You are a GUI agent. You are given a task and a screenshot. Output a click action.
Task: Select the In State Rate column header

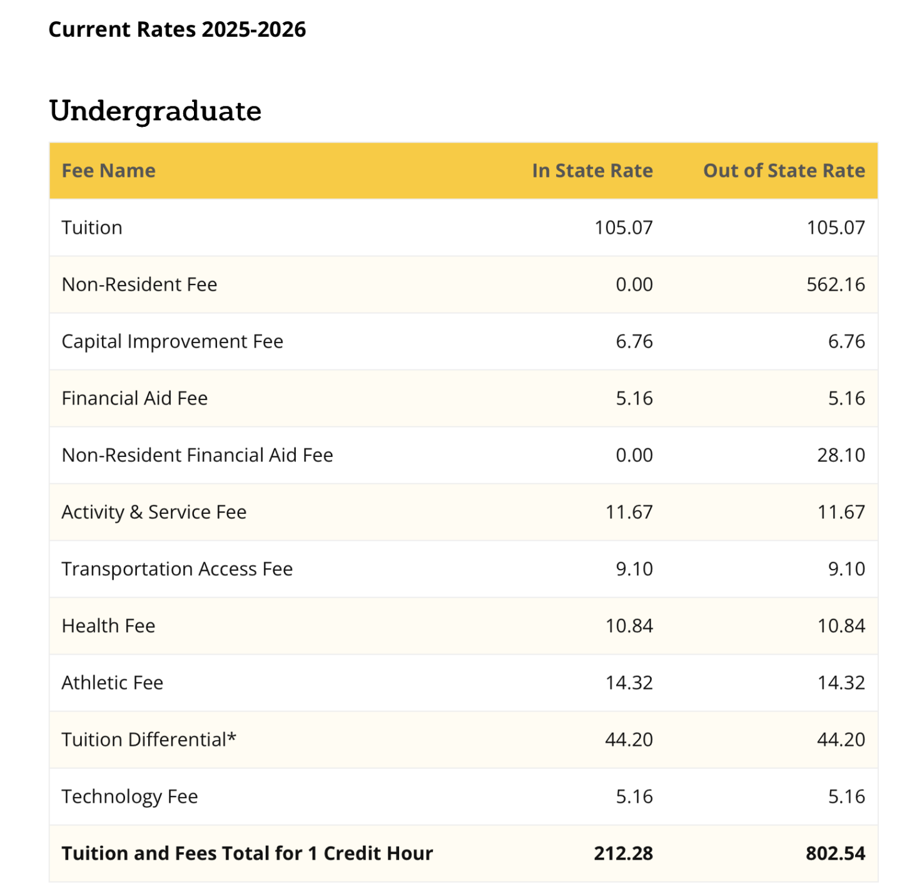pos(592,171)
